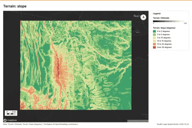Click the 15 to 30 degrees swatch
The height and width of the screenshot is (128, 192).
[x=154, y=44]
